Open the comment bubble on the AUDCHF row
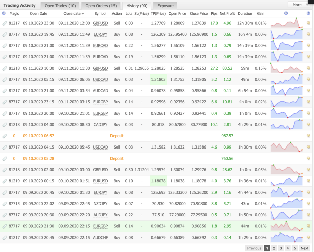The height and width of the screenshot is (252, 314). click(x=308, y=237)
